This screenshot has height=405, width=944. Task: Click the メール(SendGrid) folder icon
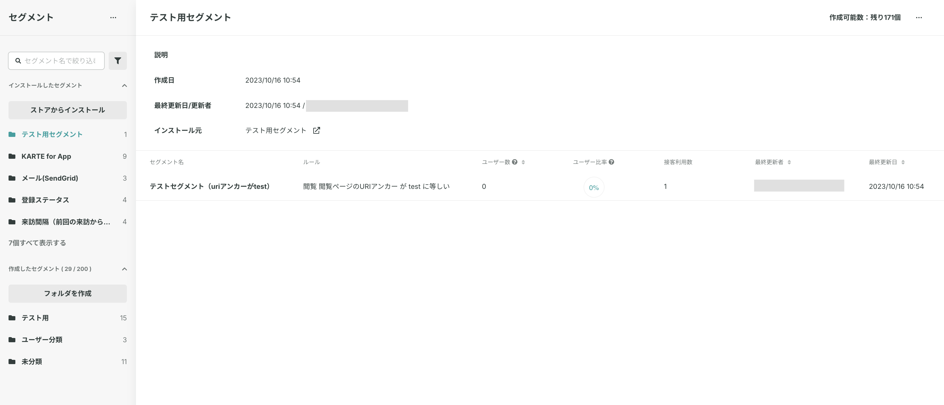(12, 178)
